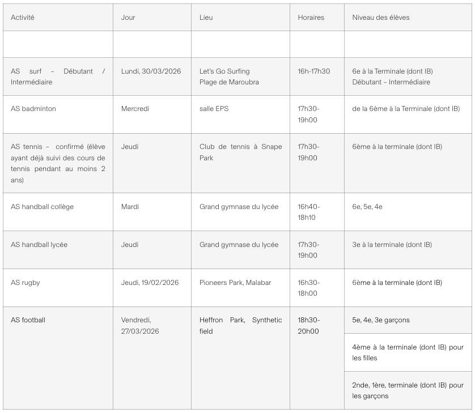Viewport: 475px width, 413px height.
Task: Click the Horaires column header
Action: click(x=317, y=17)
